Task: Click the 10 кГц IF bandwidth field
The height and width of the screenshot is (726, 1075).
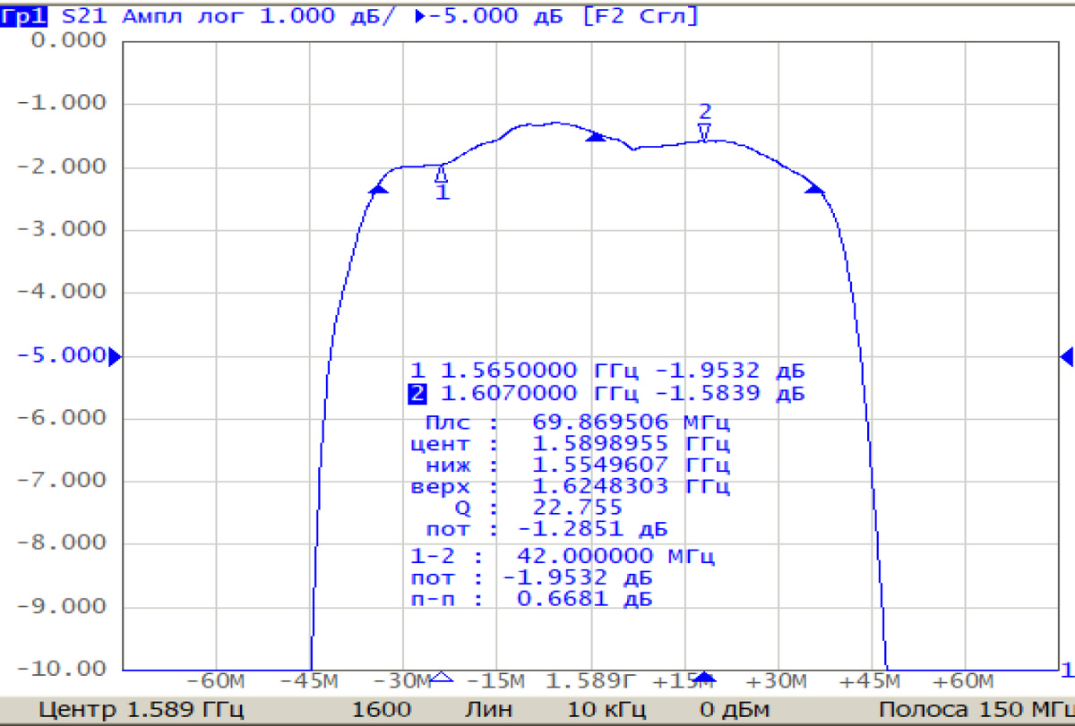Action: click(606, 711)
